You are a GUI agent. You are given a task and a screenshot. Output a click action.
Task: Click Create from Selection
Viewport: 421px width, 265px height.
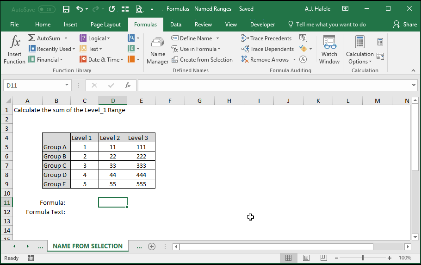(202, 60)
